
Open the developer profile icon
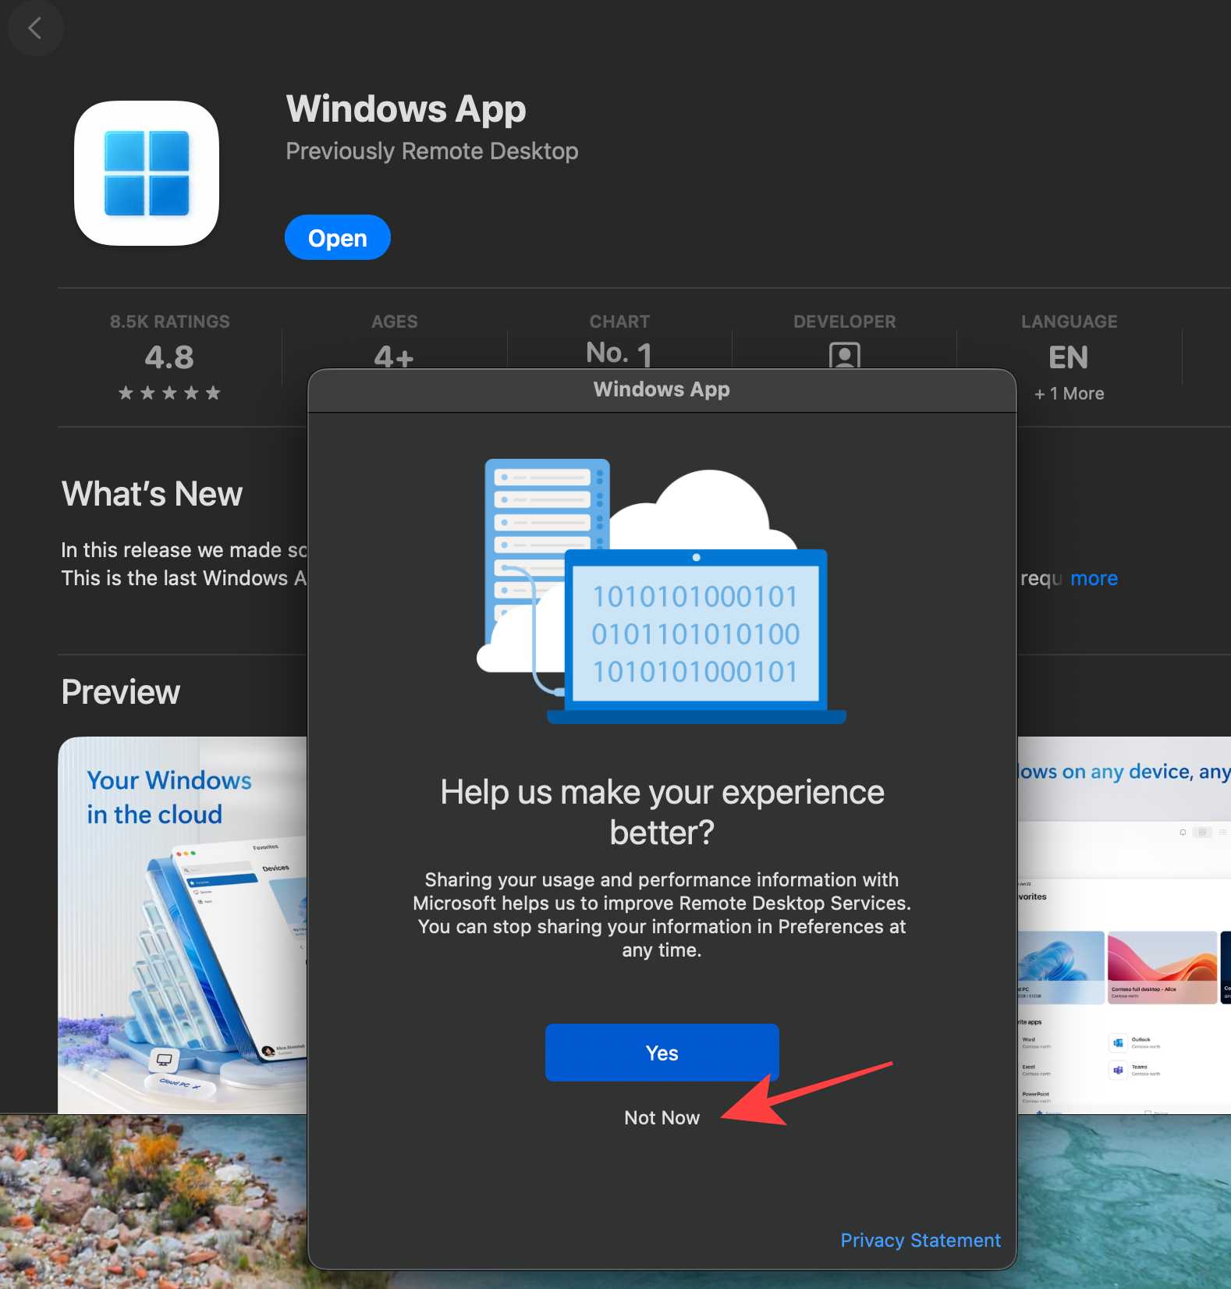[x=844, y=355]
